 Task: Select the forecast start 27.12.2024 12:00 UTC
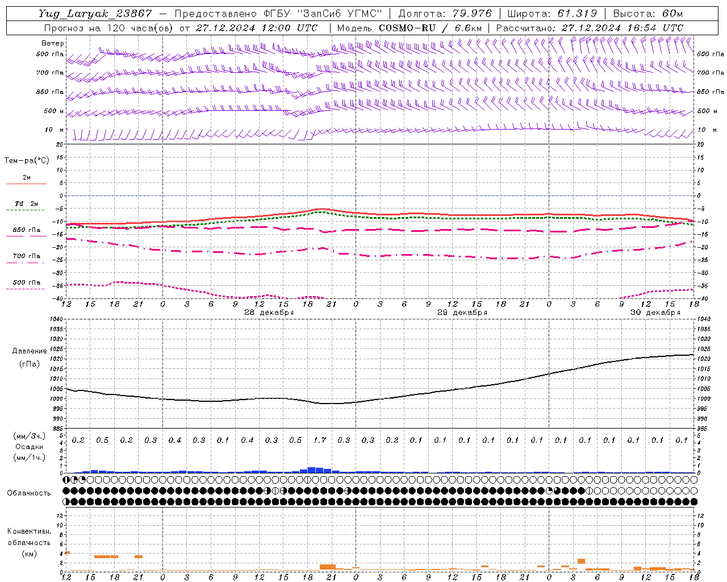[257, 28]
